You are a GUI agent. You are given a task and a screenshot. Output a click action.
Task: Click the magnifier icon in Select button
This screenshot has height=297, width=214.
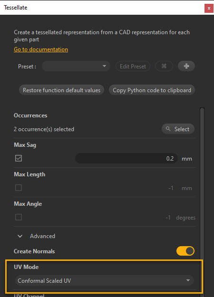point(168,129)
